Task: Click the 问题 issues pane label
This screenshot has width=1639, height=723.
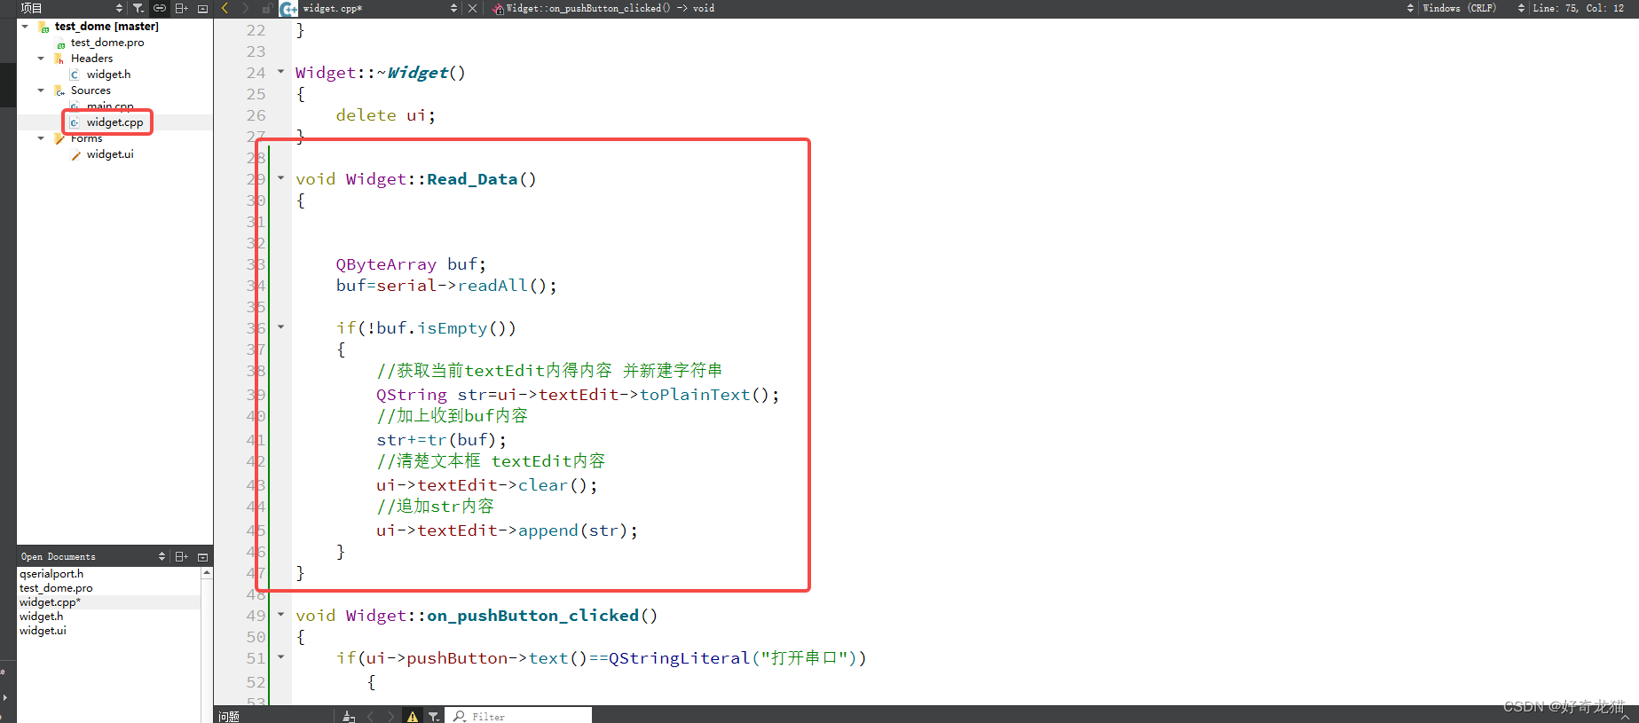Action: coord(229,716)
